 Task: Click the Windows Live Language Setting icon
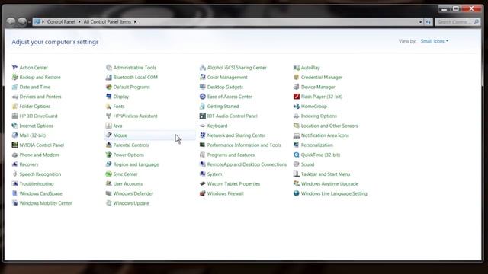pyautogui.click(x=297, y=193)
